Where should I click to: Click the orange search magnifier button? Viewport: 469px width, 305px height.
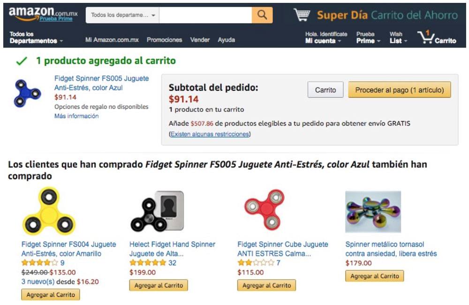pyautogui.click(x=262, y=15)
